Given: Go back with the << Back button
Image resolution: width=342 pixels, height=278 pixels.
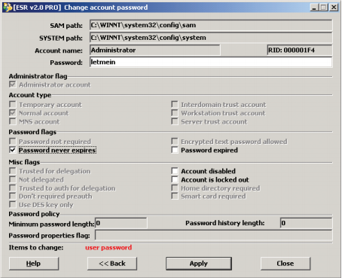Looking at the screenshot, I should pyautogui.click(x=112, y=264).
